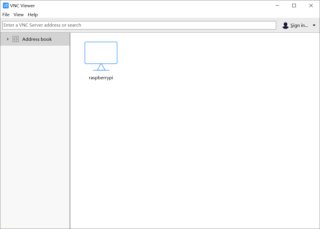320x229 pixels.
Task: Open the File menu
Action: [6, 15]
